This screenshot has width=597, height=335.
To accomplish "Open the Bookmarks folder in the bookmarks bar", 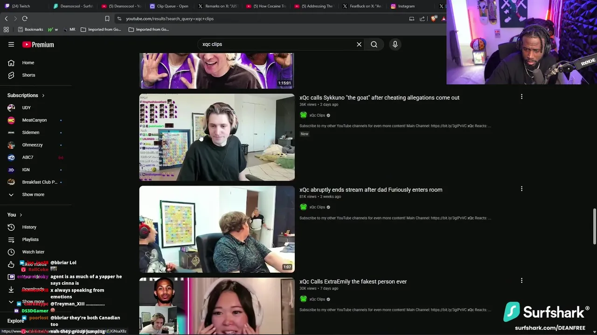I will pyautogui.click(x=30, y=29).
